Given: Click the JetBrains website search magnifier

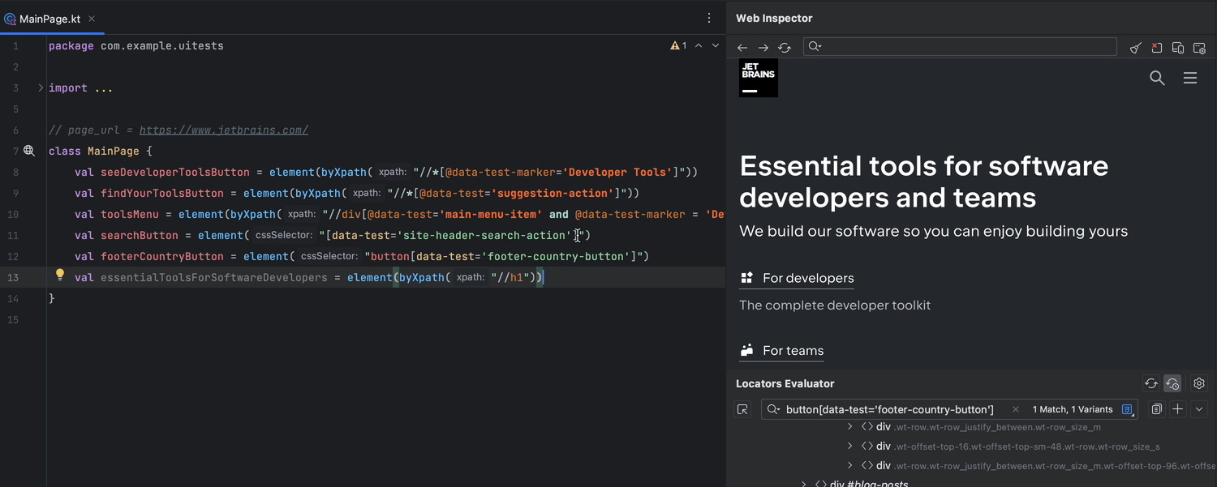Looking at the screenshot, I should coord(1157,78).
